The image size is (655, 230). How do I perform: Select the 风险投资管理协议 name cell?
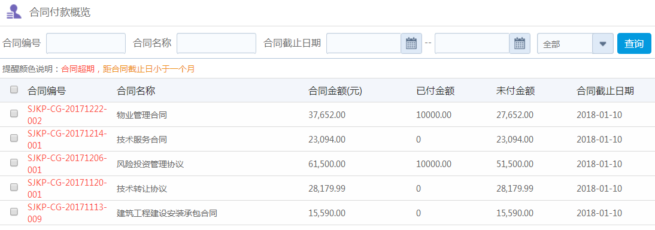tap(150, 164)
